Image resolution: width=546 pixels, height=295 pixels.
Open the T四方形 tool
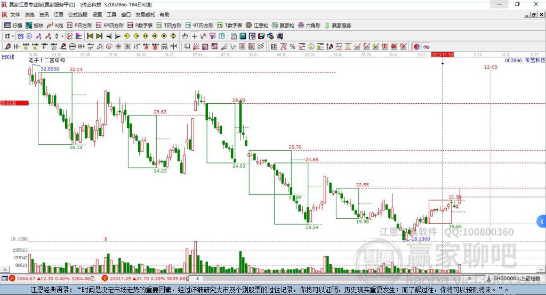(x=169, y=26)
